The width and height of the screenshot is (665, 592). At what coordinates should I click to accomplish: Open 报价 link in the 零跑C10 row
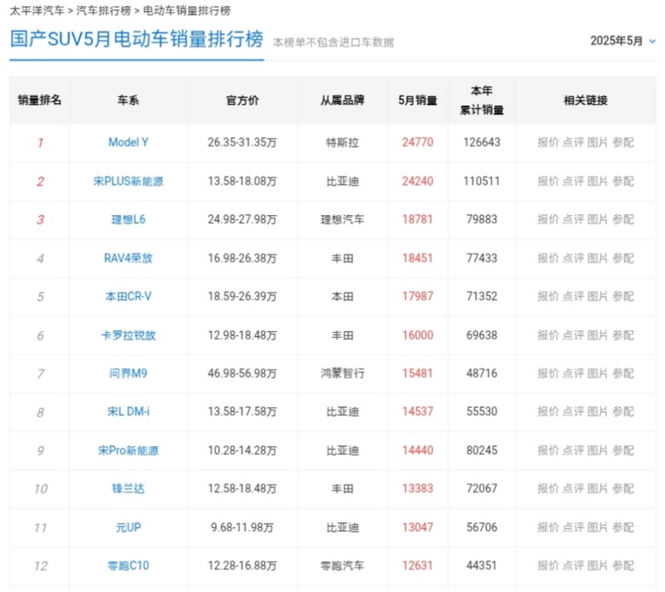pos(548,566)
